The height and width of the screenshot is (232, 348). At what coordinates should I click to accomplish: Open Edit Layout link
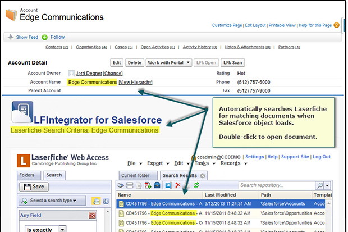(255, 25)
